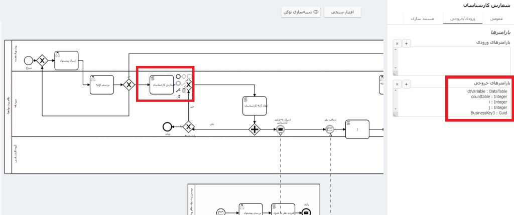The width and height of the screenshot is (514, 215).
Task: Add a new input parameter with plus button
Action: (407, 43)
